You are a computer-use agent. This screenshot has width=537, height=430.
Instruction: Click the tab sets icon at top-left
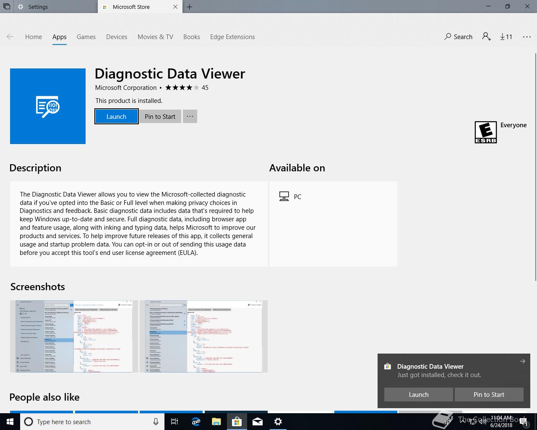(x=6, y=7)
